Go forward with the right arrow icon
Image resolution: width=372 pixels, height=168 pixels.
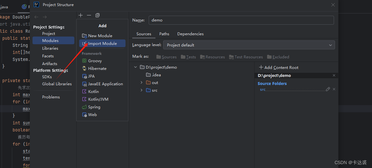[x=45, y=17]
